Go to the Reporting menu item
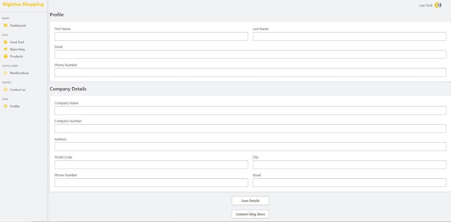 [x=17, y=50]
